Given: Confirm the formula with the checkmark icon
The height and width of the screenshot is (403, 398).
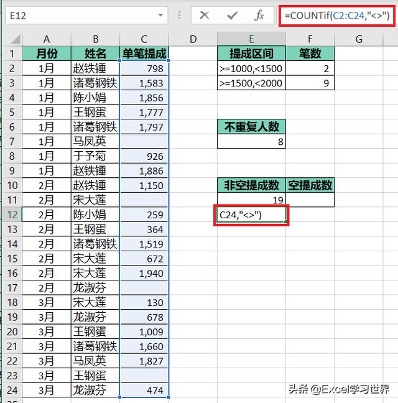Looking at the screenshot, I should (x=233, y=16).
